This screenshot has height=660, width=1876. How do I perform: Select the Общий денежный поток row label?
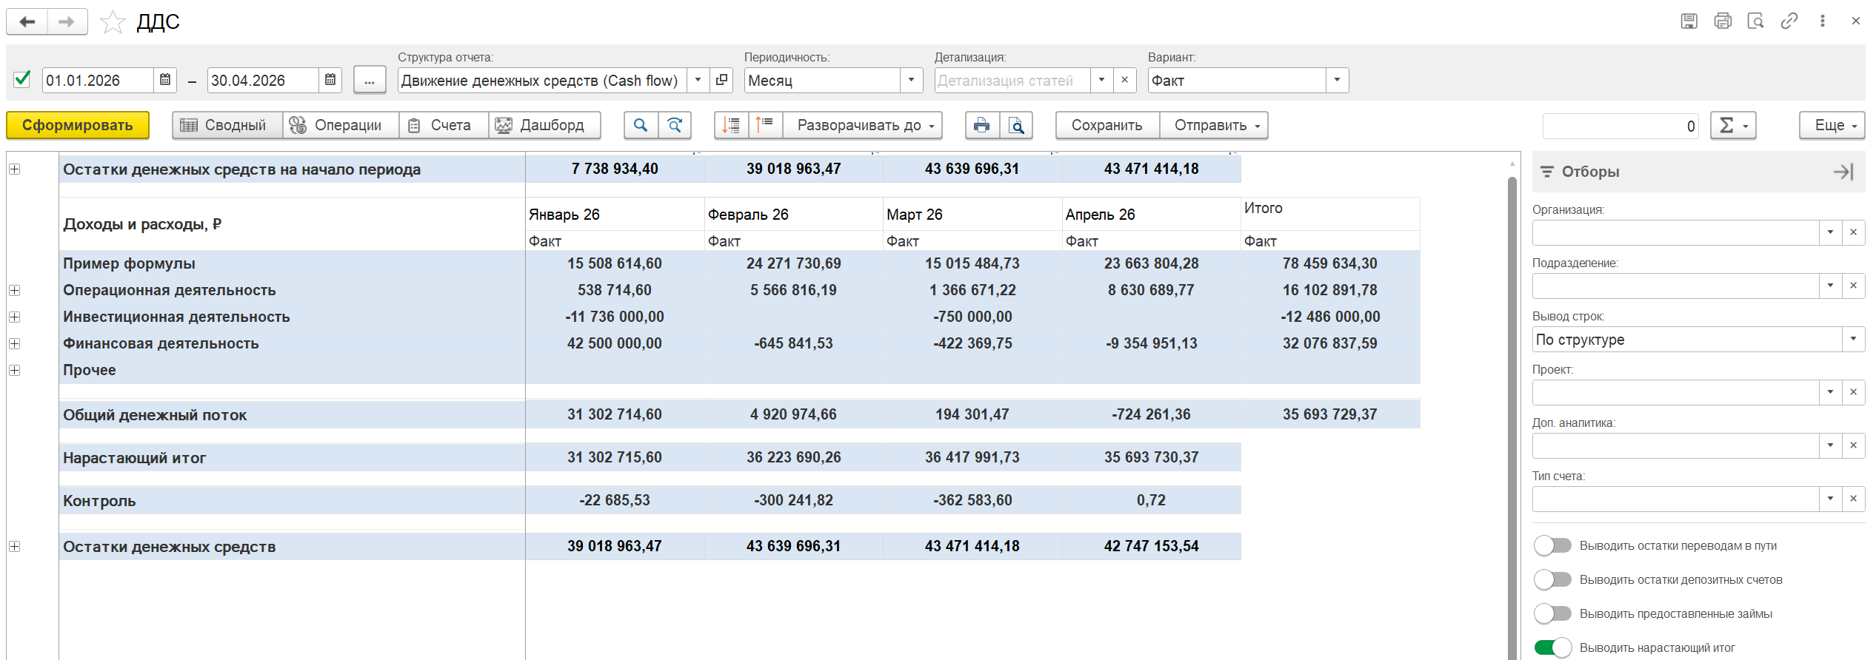pyautogui.click(x=155, y=415)
